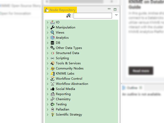Expand the Reporting category
Image resolution: width=164 pixels, height=123 pixels.
click(x=48, y=94)
